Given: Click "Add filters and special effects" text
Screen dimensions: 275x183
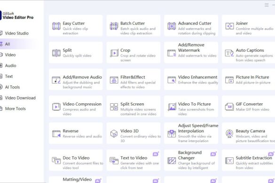Looking at the screenshot, I should [138, 85].
